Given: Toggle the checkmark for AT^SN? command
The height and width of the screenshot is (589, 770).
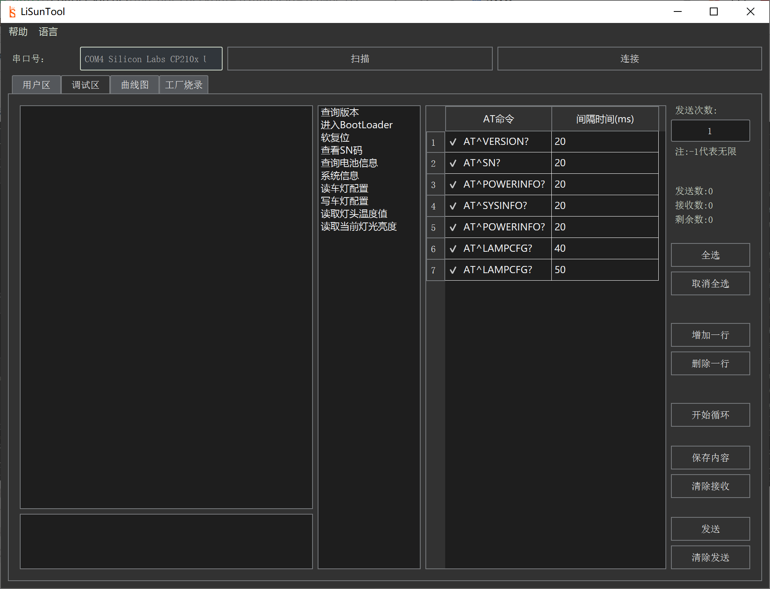Looking at the screenshot, I should (453, 163).
